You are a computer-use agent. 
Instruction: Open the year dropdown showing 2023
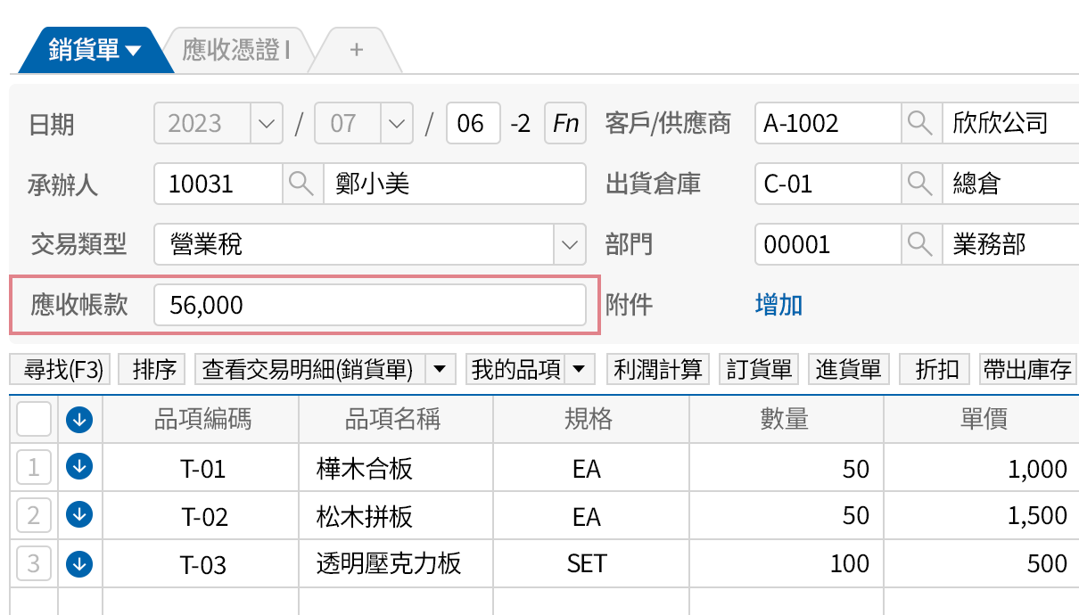point(267,123)
